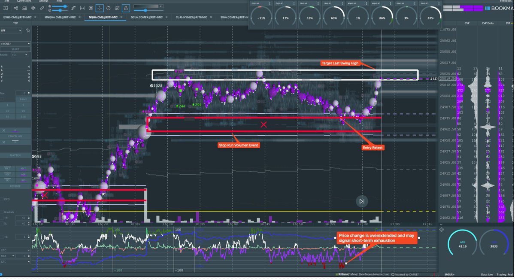Select the pencil drawing tool
The image size is (515, 279).
click(73, 8)
